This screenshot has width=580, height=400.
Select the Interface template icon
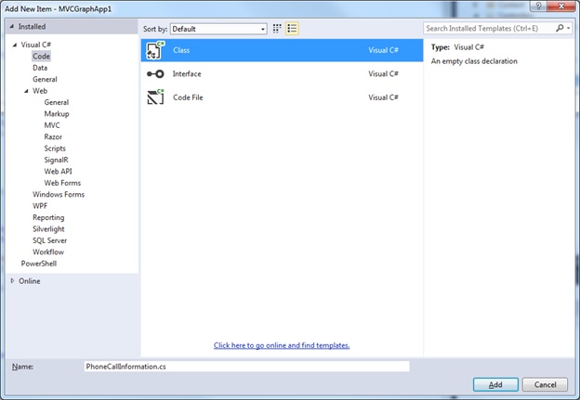pos(155,74)
